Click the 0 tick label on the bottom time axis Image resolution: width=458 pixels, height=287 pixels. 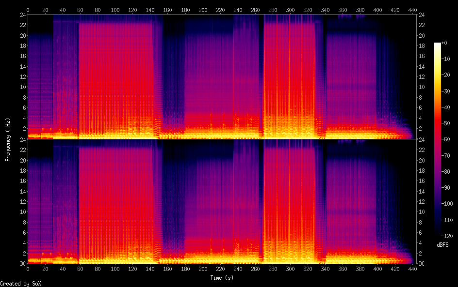pyautogui.click(x=28, y=269)
